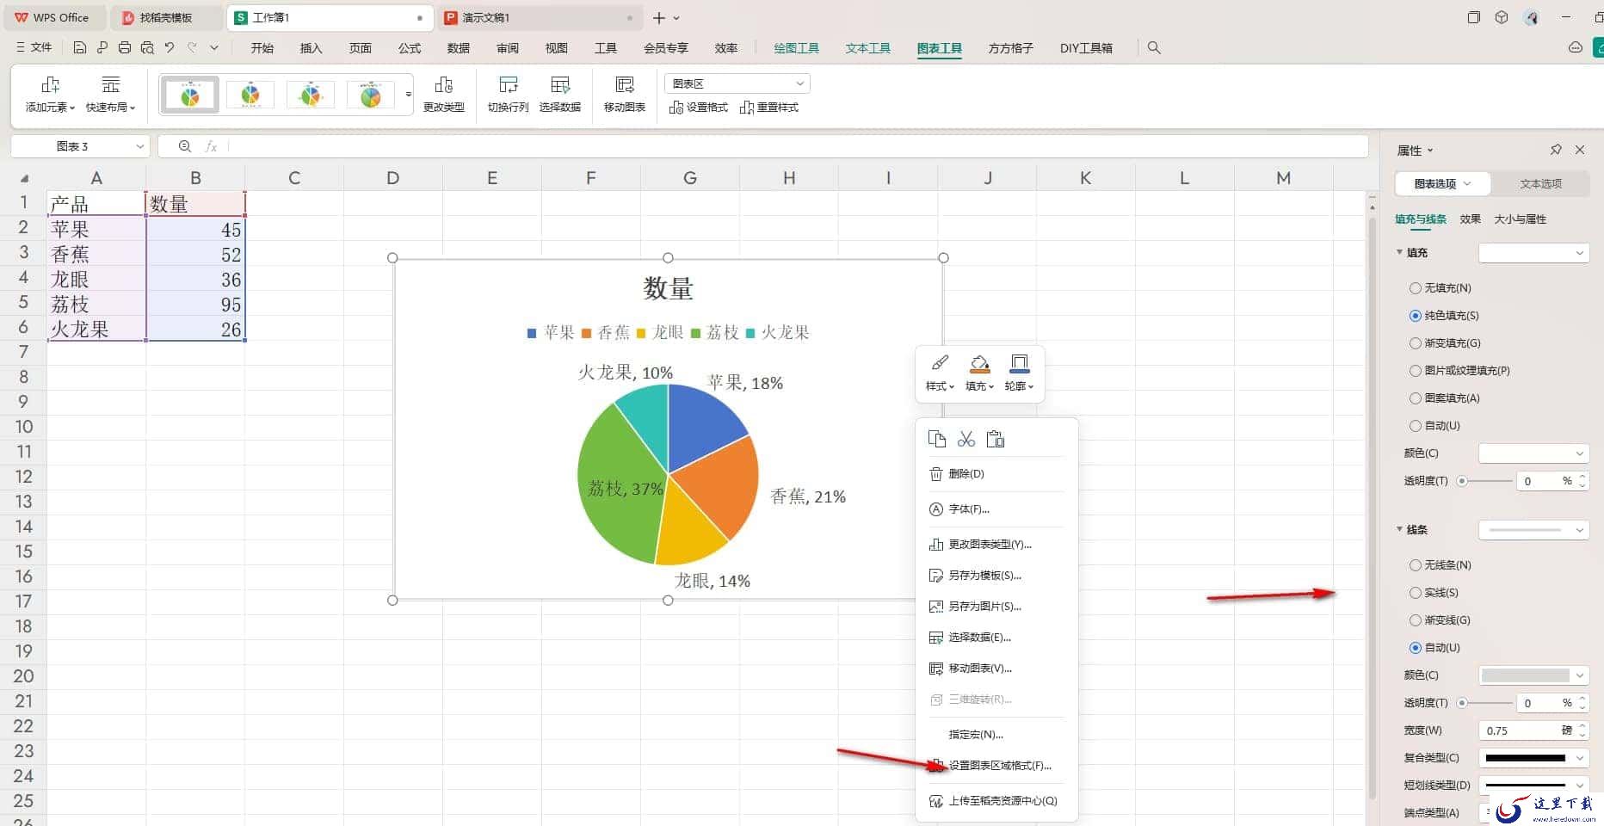Open the compound type dropdown

[1533, 758]
